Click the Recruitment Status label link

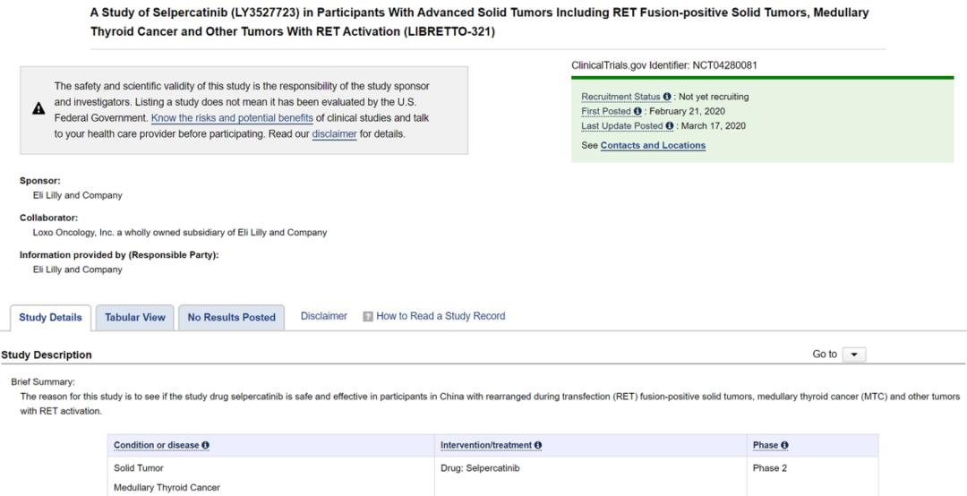coord(620,97)
